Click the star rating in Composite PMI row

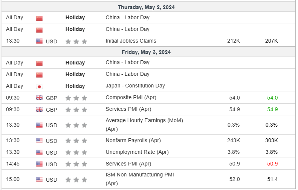[x=76, y=98]
